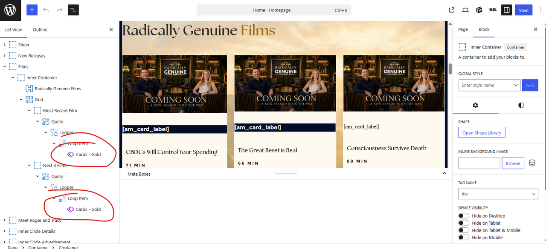546x249 pixels.
Task: Select the Block tab in sidebar
Action: pyautogui.click(x=484, y=29)
